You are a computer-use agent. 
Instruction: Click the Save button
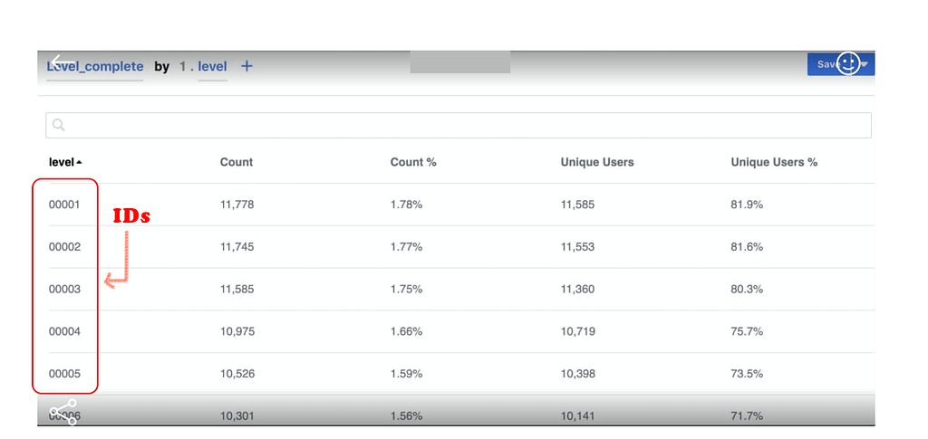pyautogui.click(x=826, y=64)
